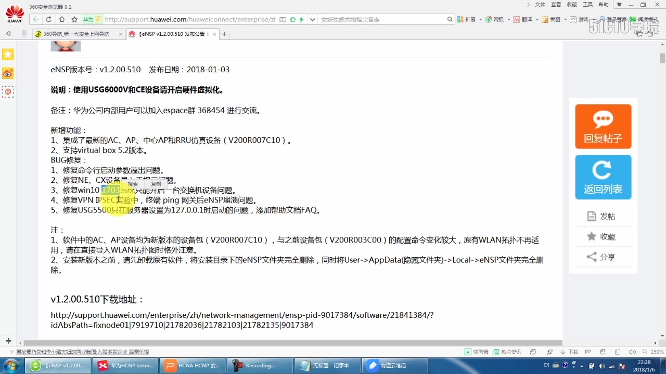The width and height of the screenshot is (666, 374).
Task: Open the mail @ icon in the left sidebar
Action: click(x=8, y=92)
